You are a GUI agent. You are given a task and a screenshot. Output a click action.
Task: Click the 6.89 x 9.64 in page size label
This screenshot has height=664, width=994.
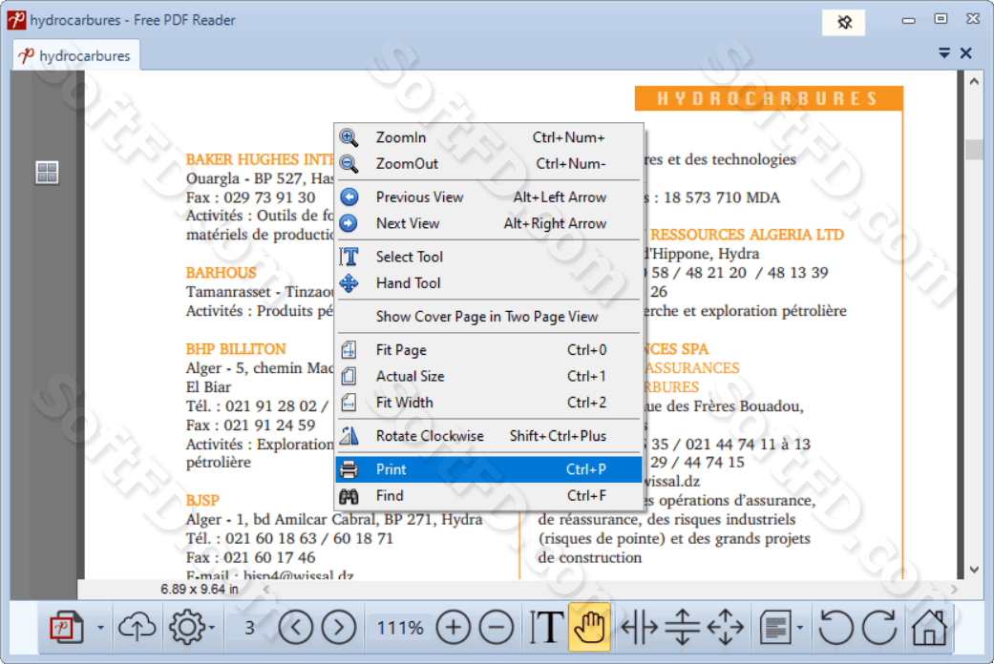click(200, 590)
